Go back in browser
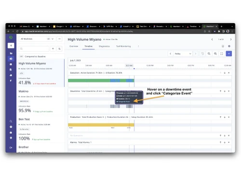The width and height of the screenshot is (241, 181). coord(9,31)
